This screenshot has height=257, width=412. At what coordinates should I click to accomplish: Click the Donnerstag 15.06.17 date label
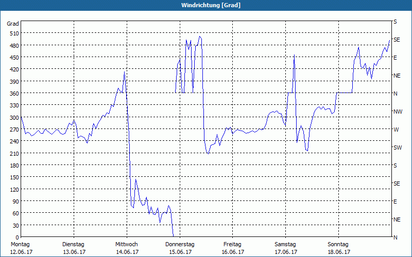coord(180,248)
